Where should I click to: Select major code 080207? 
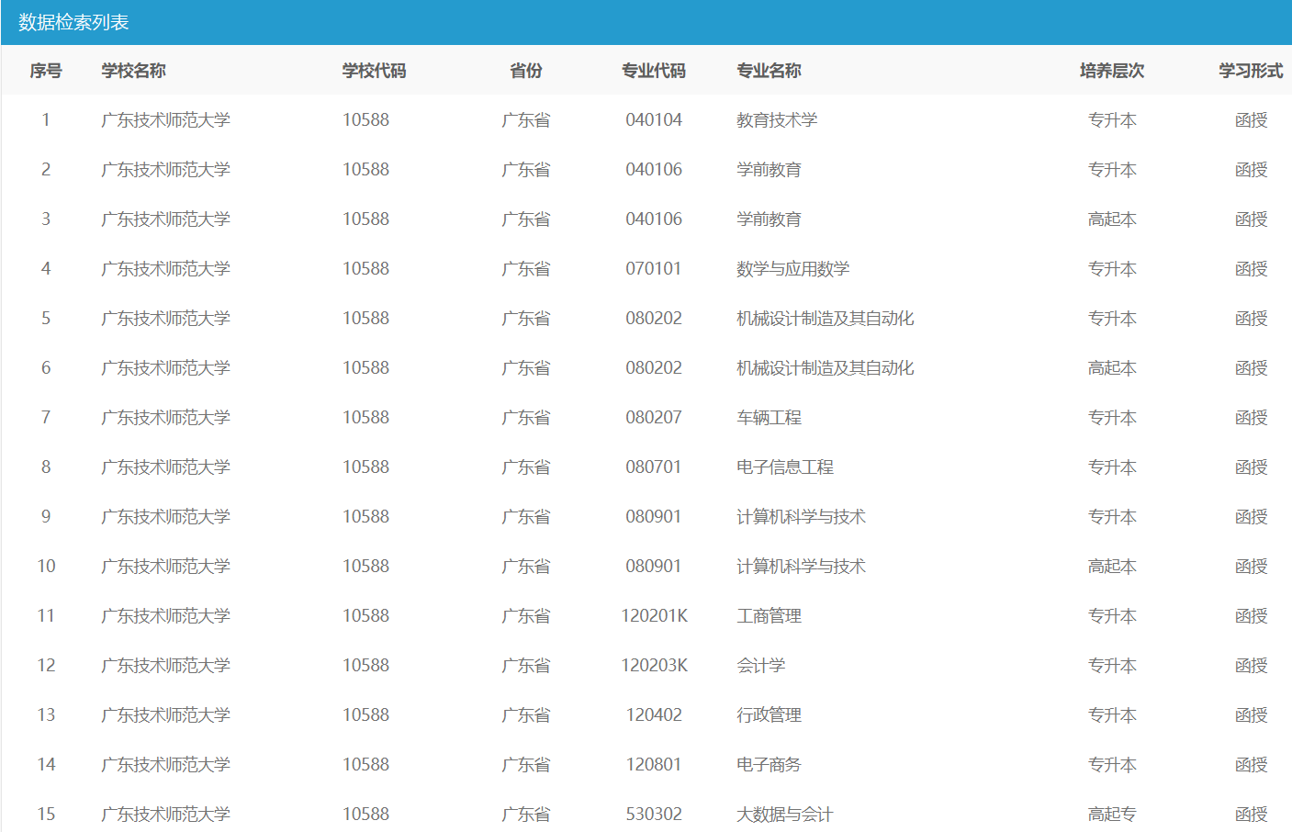point(654,418)
